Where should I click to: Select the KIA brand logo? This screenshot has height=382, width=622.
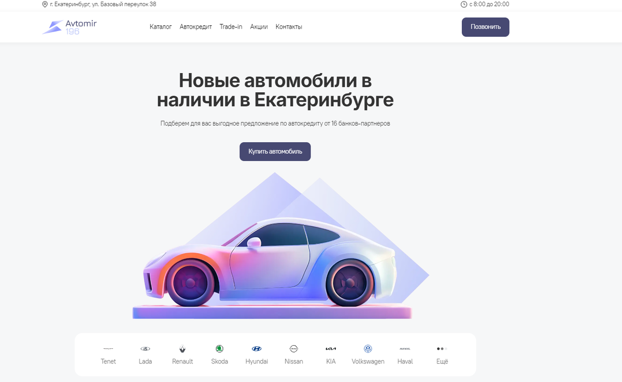[x=331, y=349]
